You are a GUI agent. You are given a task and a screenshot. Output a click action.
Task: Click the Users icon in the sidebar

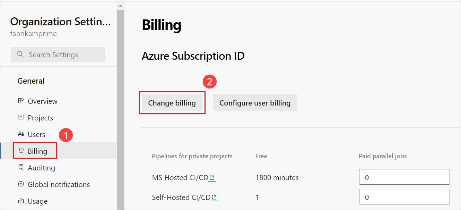21,134
